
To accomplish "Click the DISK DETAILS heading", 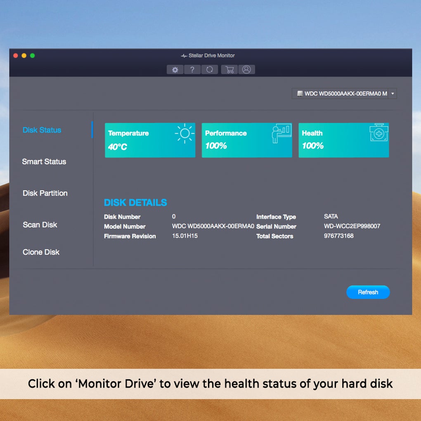I will [x=135, y=203].
